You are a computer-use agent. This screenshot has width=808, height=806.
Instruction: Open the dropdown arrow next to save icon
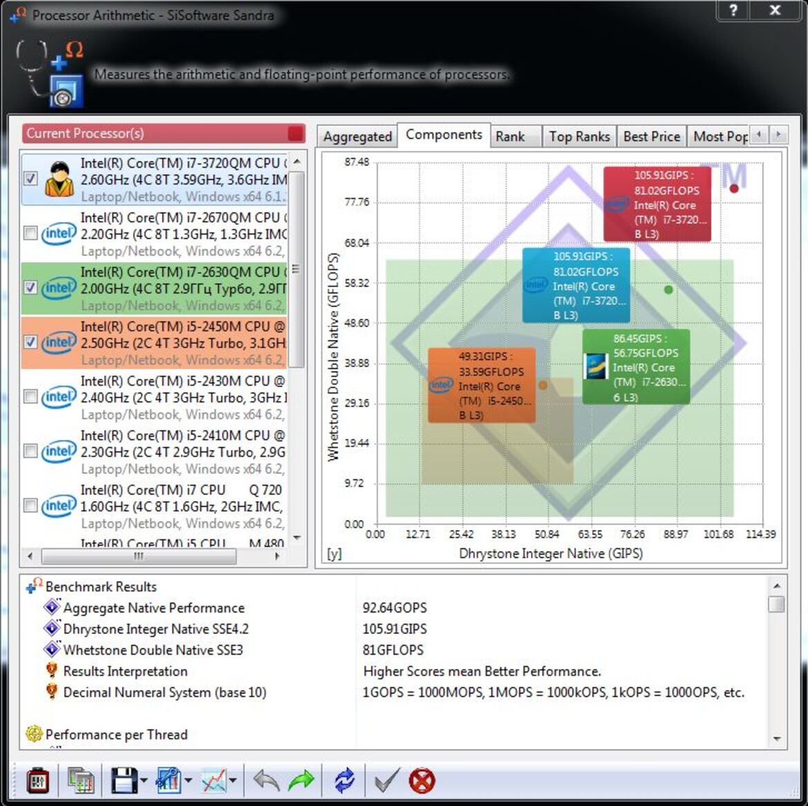click(x=143, y=780)
